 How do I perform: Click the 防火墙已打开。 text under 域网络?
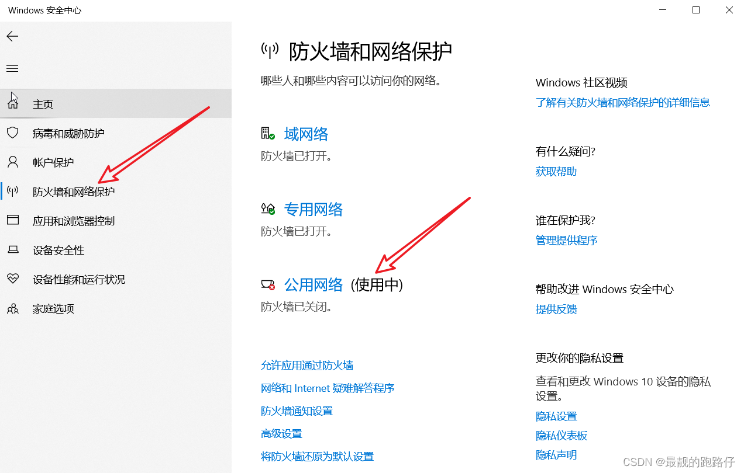point(297,156)
